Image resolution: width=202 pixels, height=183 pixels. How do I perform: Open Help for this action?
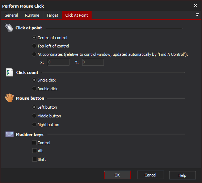click(182, 175)
